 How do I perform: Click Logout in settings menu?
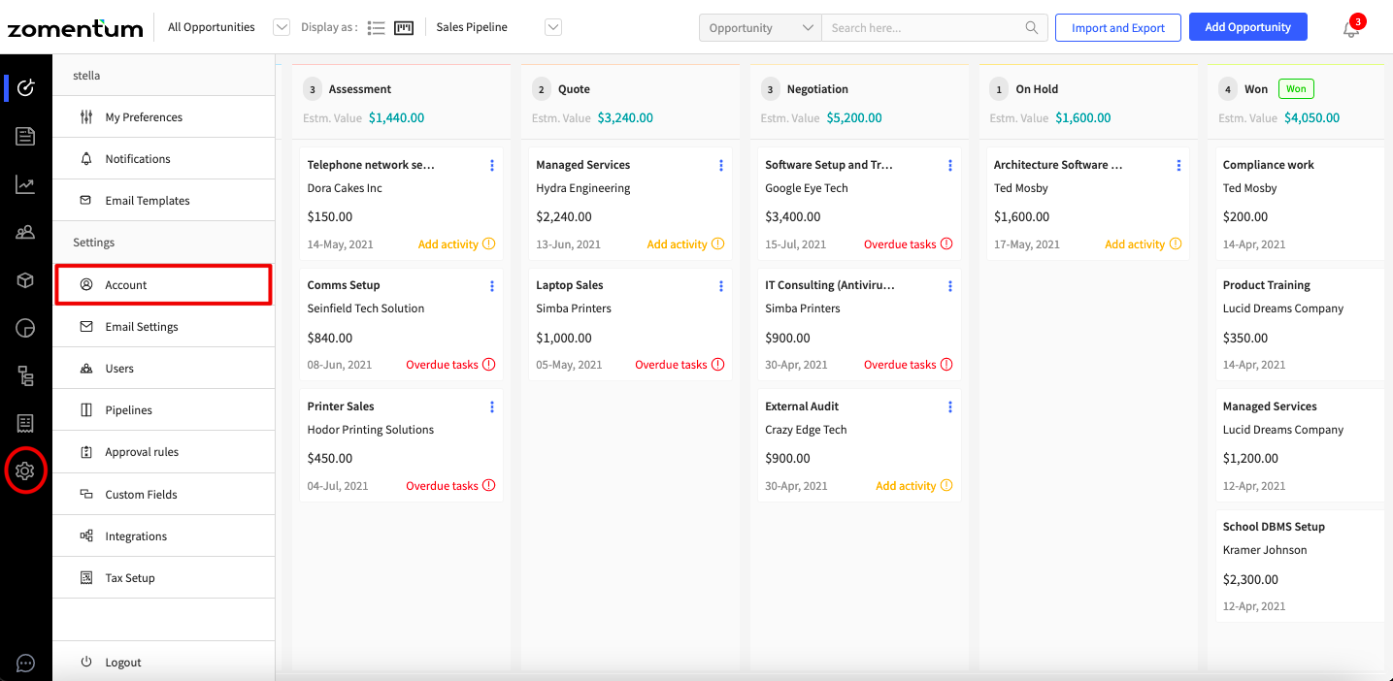(164, 663)
